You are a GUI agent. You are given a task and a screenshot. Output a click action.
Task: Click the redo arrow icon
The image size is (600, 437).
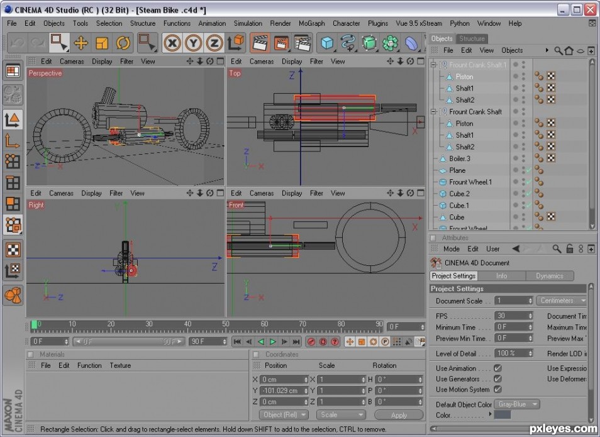(38, 43)
